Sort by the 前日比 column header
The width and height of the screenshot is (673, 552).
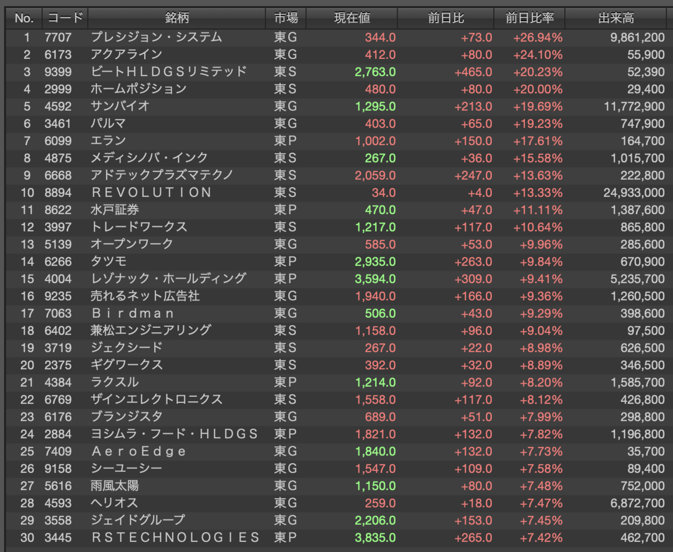coord(446,18)
